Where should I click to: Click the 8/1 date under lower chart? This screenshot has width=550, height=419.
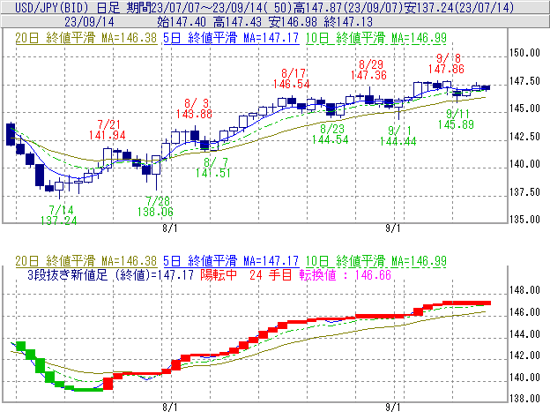click(170, 408)
